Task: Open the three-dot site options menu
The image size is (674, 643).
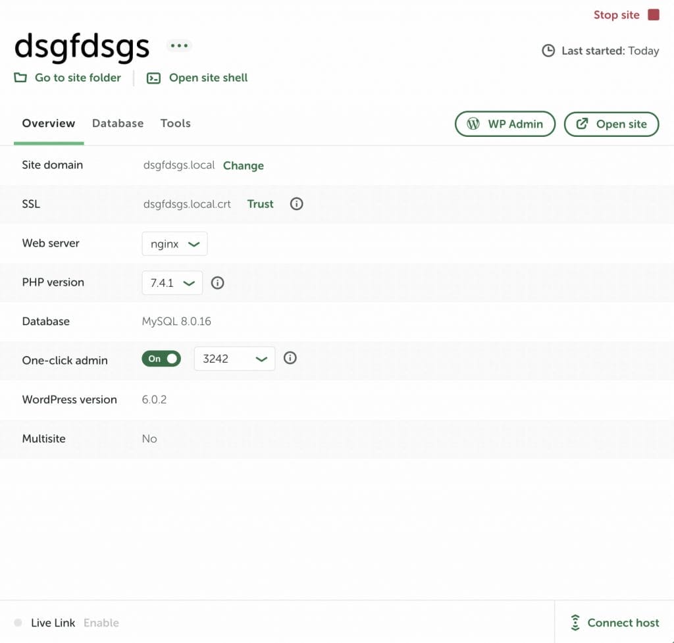Action: (x=179, y=45)
